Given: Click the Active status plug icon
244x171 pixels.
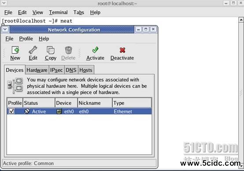Looking at the screenshot, I should [27, 111].
